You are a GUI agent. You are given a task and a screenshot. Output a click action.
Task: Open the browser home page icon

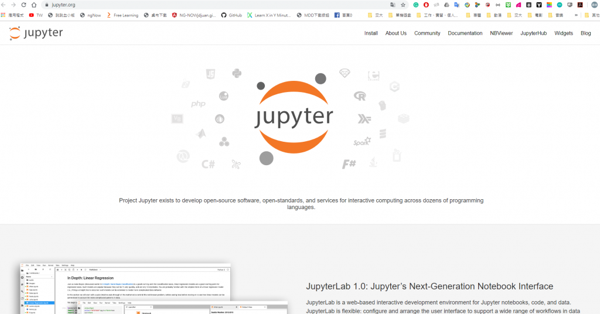(34, 5)
